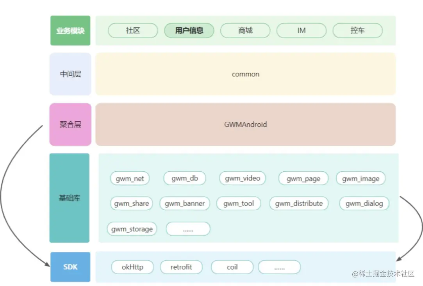
Task: Select the gwm_video pill
Action: point(243,178)
